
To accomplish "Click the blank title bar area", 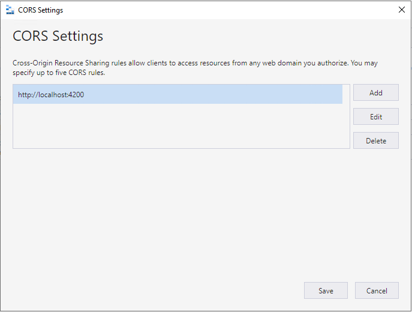I will [228, 10].
